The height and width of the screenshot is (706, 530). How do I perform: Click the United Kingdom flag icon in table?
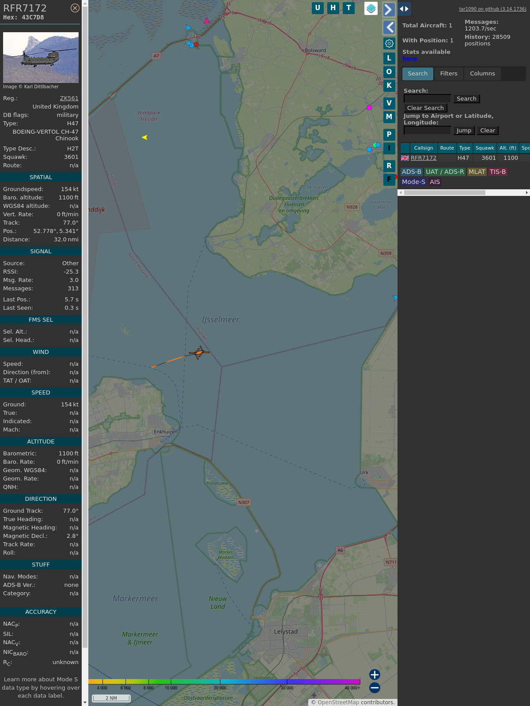coord(405,158)
